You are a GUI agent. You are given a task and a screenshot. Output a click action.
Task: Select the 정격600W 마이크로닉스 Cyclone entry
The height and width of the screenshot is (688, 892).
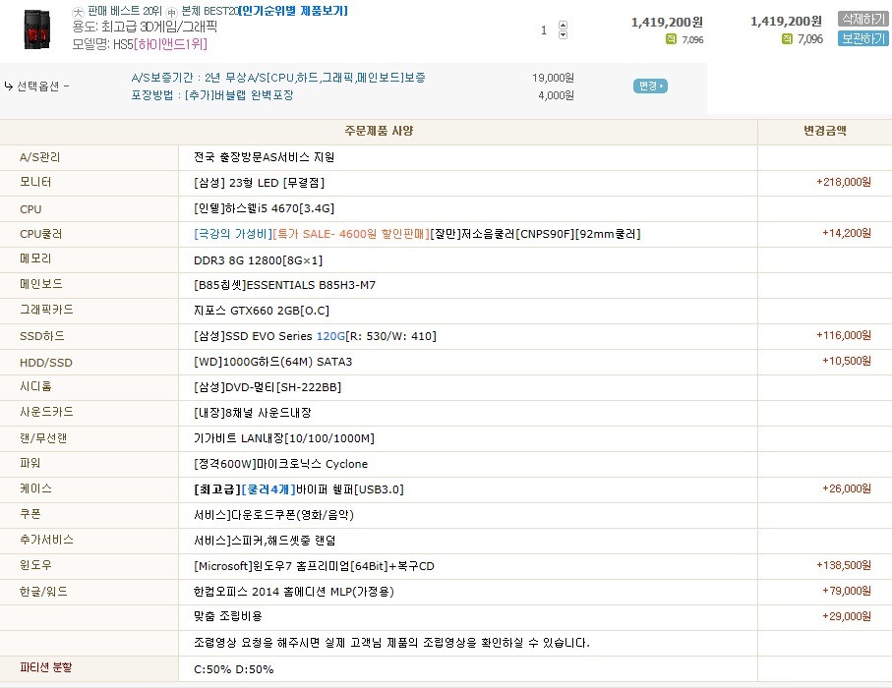pos(280,464)
